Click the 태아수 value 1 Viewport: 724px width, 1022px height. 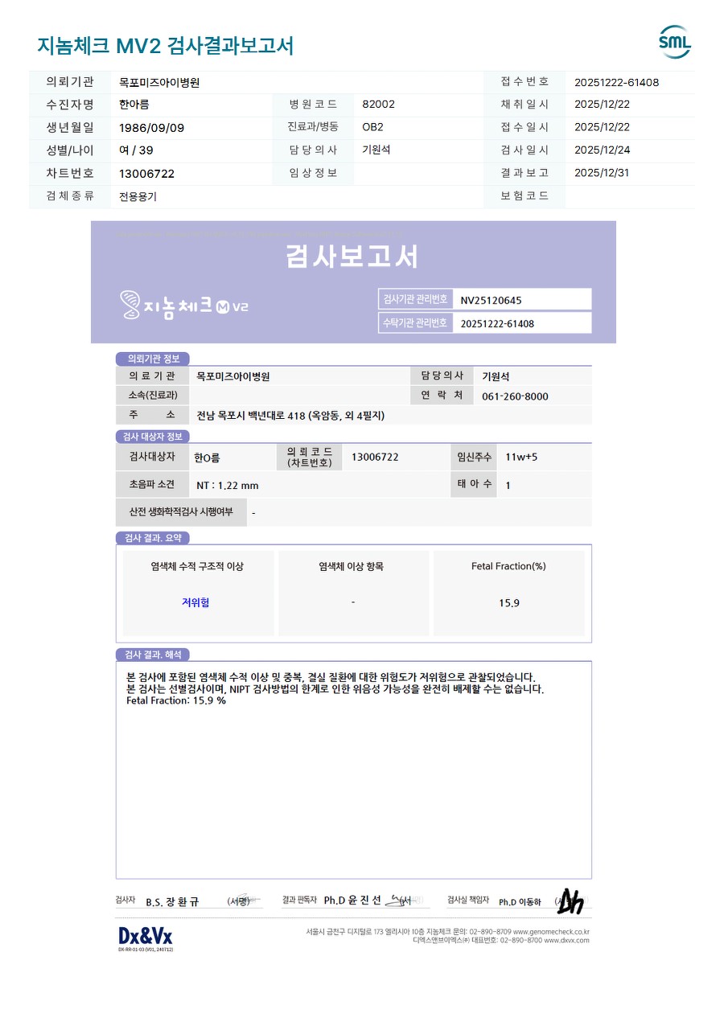click(508, 486)
